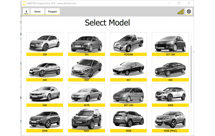Choose the Peugeot 301 model
Screen dimensions: 215x136
click(86, 44)
